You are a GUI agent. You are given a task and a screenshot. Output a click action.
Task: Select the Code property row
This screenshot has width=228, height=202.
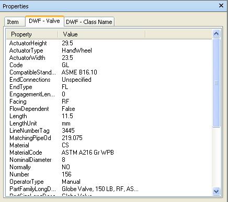click(109, 65)
